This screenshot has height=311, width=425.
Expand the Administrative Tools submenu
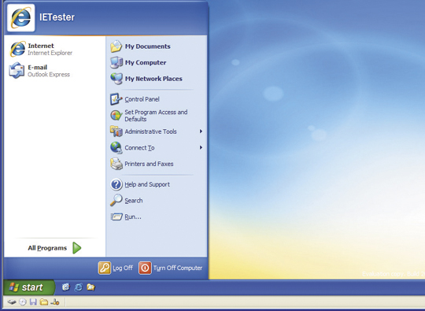[x=157, y=131]
